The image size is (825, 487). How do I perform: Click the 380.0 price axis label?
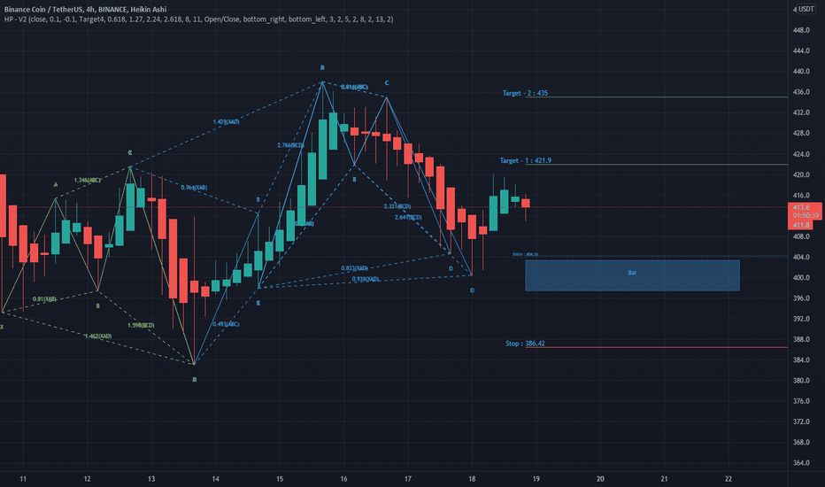801,381
